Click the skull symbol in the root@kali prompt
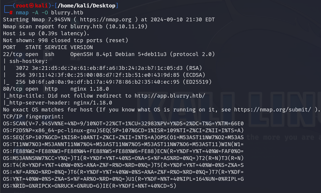321x193 pixels. [31, 6]
